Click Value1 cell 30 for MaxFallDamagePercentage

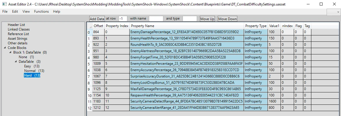[x=274, y=89]
